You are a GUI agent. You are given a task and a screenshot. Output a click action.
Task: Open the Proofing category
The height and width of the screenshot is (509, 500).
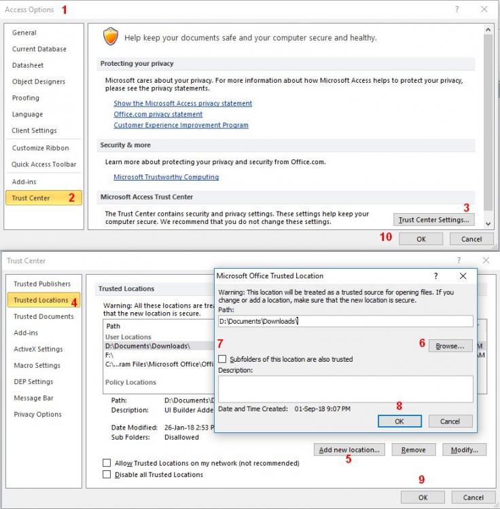[26, 98]
